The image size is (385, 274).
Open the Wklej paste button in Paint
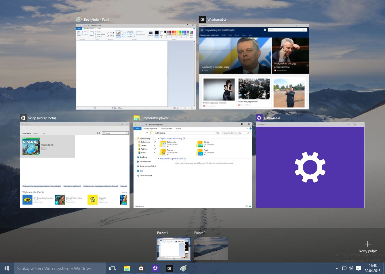[x=79, y=34]
